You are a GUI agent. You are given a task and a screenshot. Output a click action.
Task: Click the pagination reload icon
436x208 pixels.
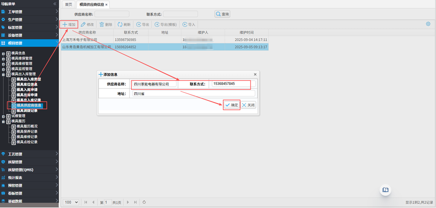click(x=144, y=202)
